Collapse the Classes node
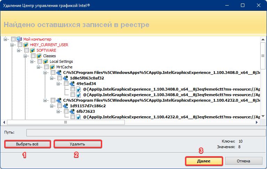The image size is (267, 169). [x=25, y=56]
